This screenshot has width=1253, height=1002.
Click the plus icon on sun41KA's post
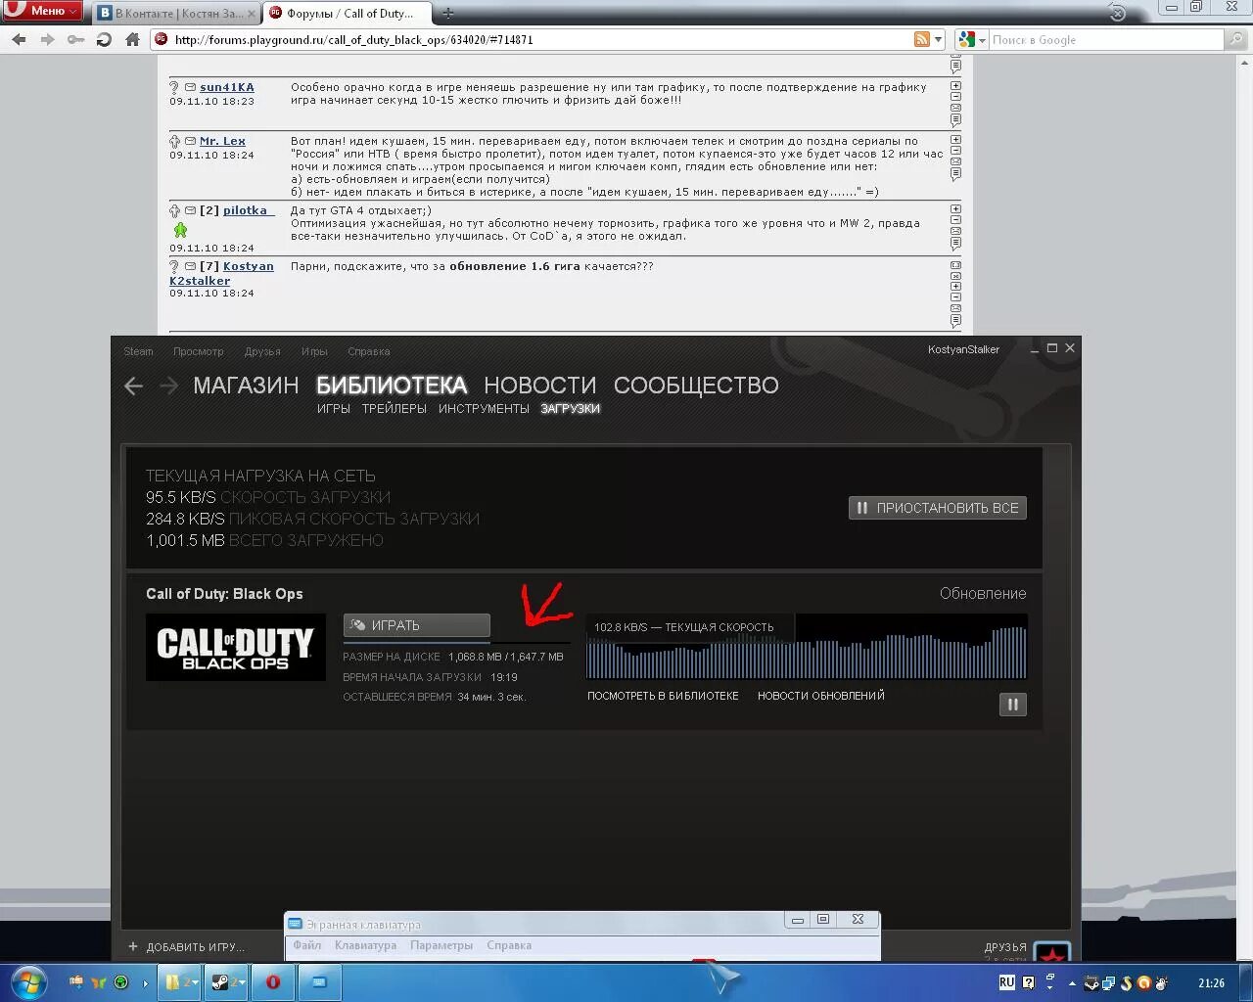point(955,85)
